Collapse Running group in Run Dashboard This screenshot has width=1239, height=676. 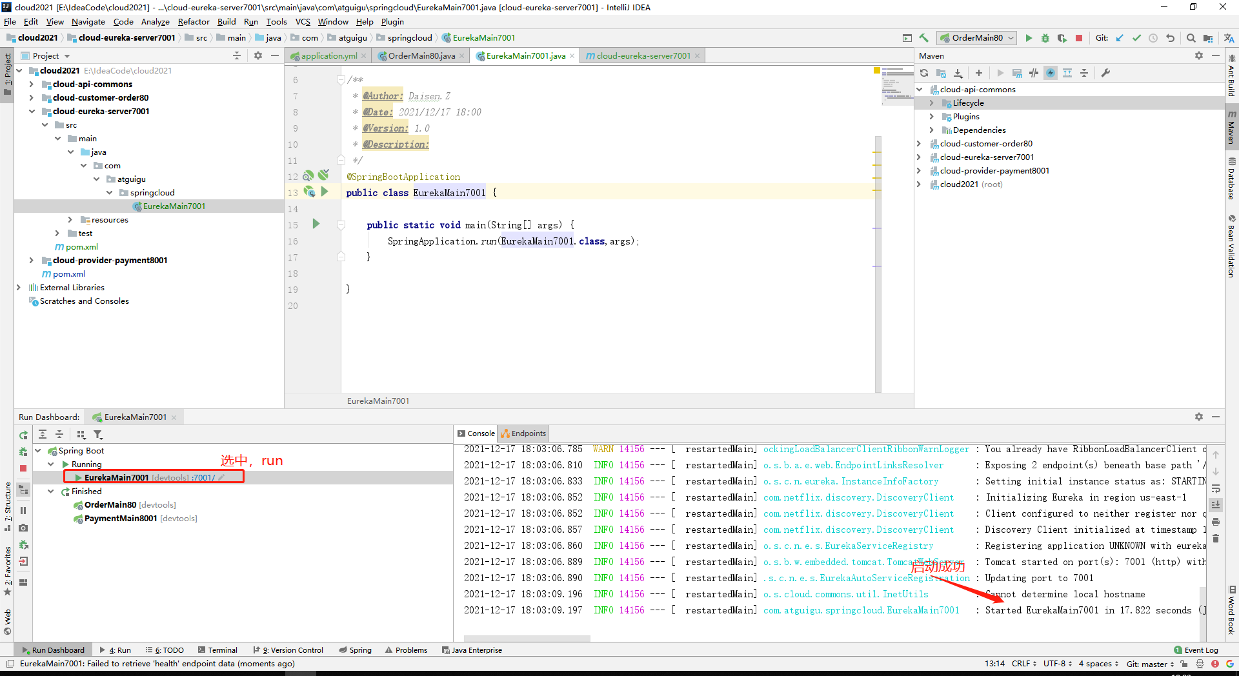pyautogui.click(x=51, y=464)
